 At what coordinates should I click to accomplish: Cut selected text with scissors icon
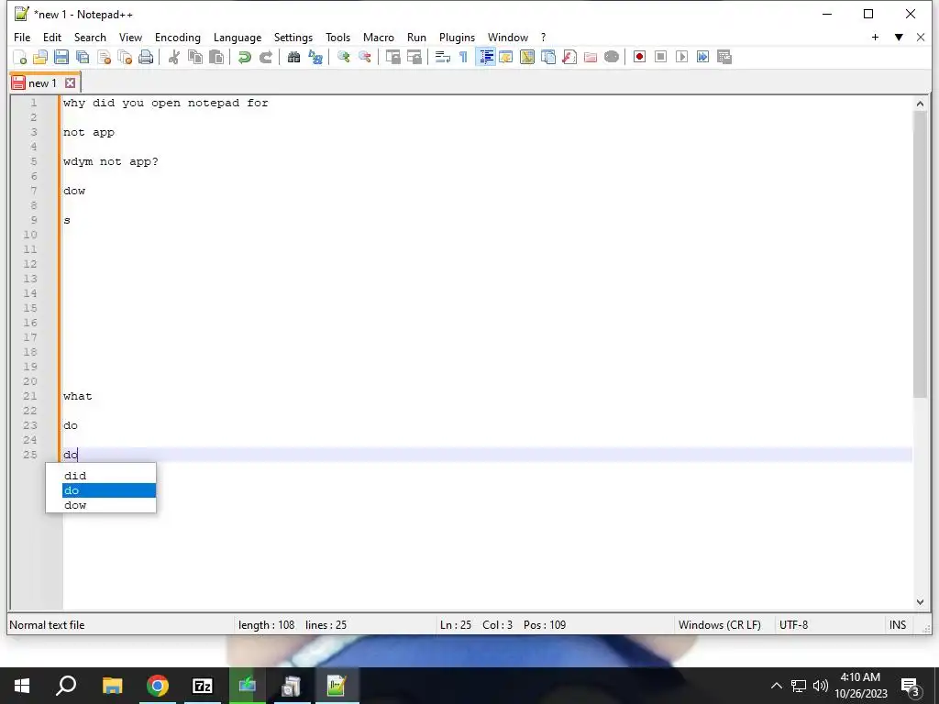[x=173, y=57]
